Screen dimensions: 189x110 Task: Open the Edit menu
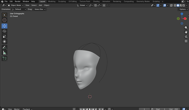pyautogui.click(x=11, y=1)
